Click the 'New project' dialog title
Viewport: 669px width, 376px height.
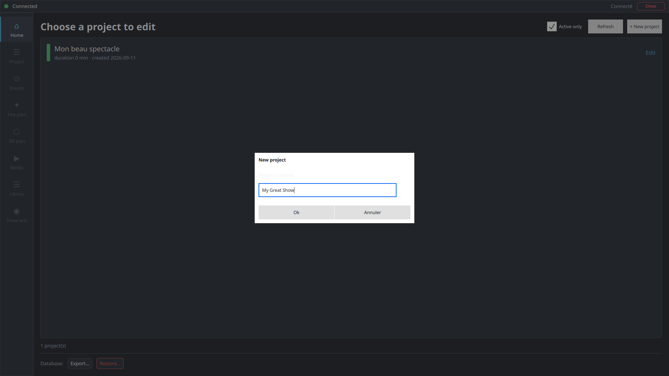272,160
